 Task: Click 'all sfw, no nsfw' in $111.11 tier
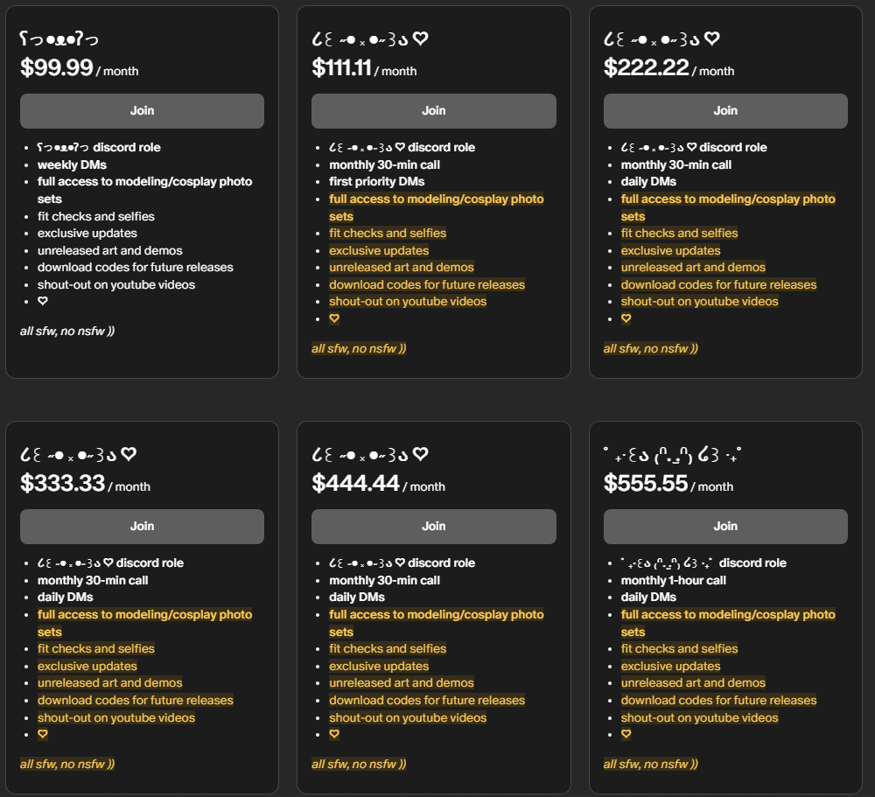[359, 349]
